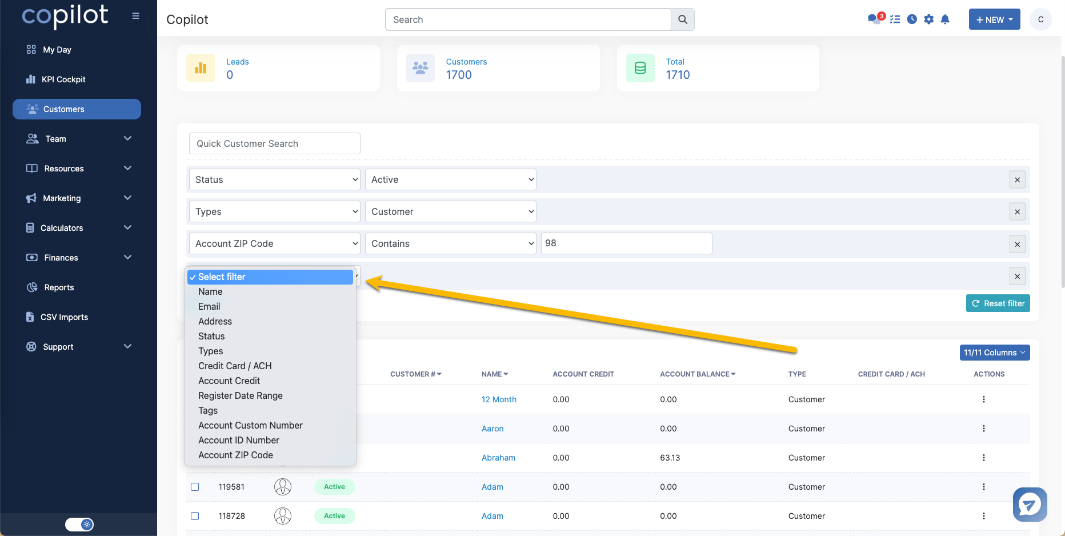Image resolution: width=1065 pixels, height=536 pixels.
Task: Click the hamburger menu icon
Action: (x=135, y=16)
